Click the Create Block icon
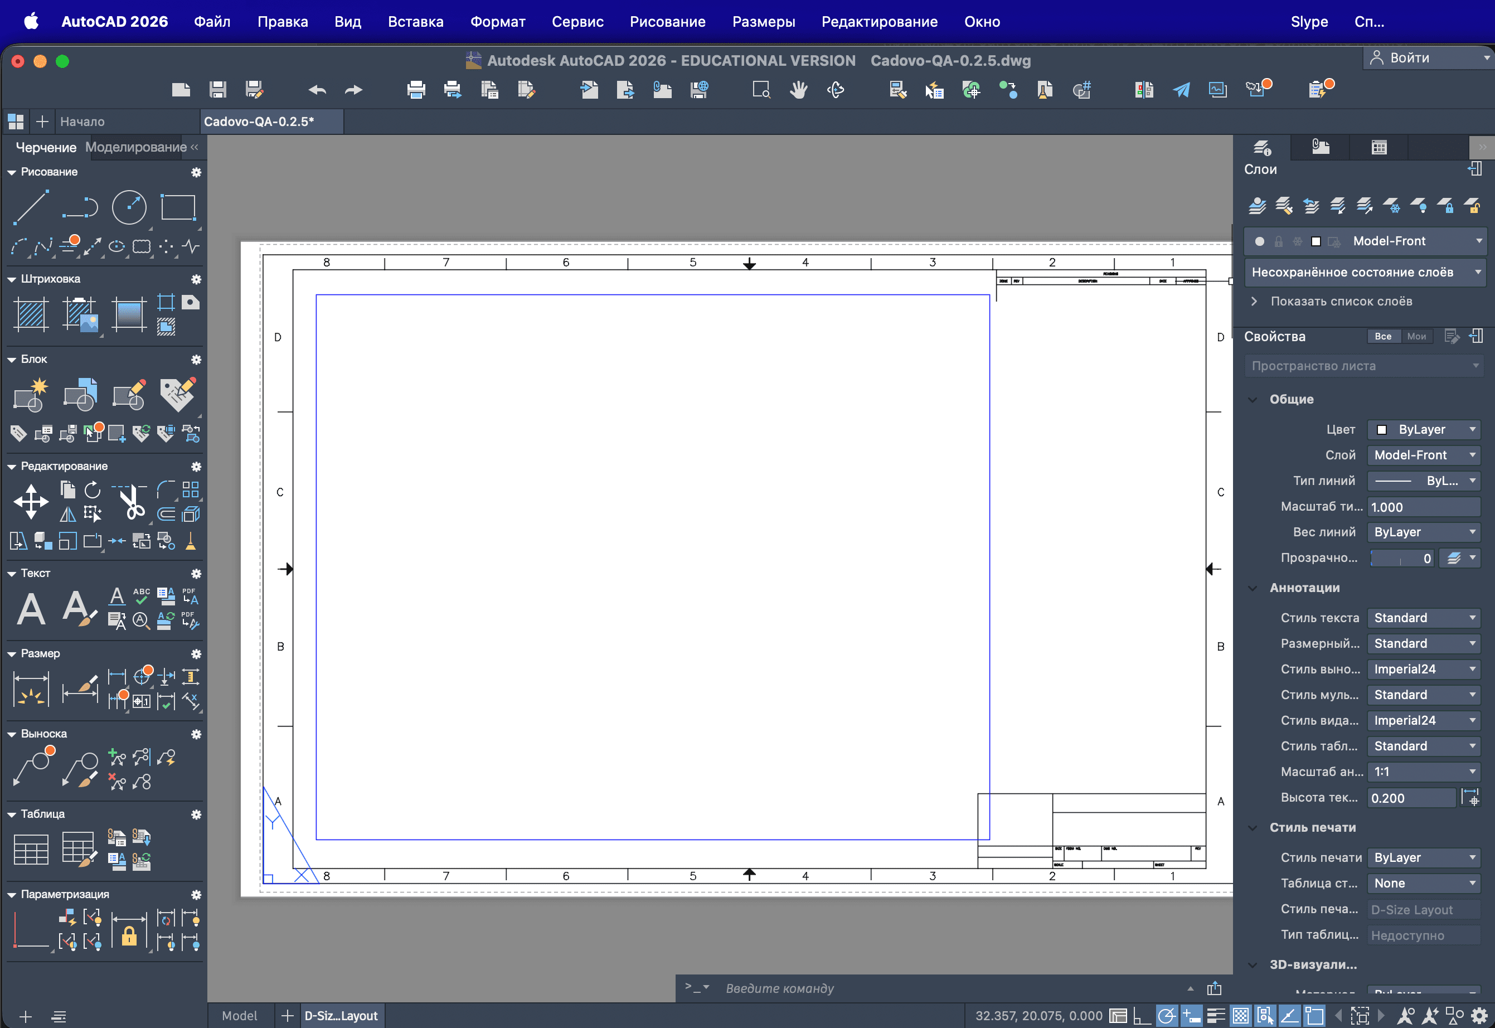Screen dimensions: 1495x1028 [x=31, y=395]
